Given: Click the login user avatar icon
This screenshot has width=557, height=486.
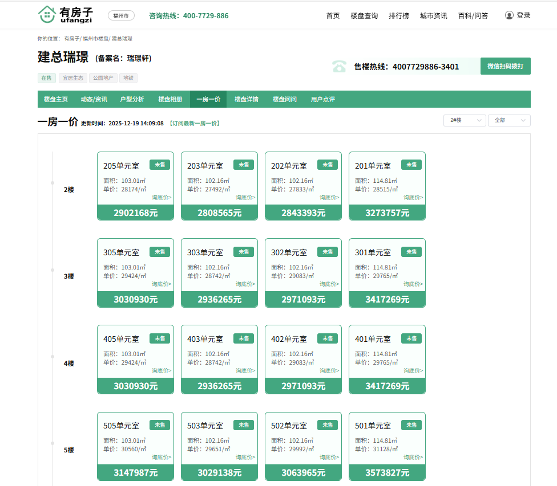Looking at the screenshot, I should pyautogui.click(x=509, y=15).
